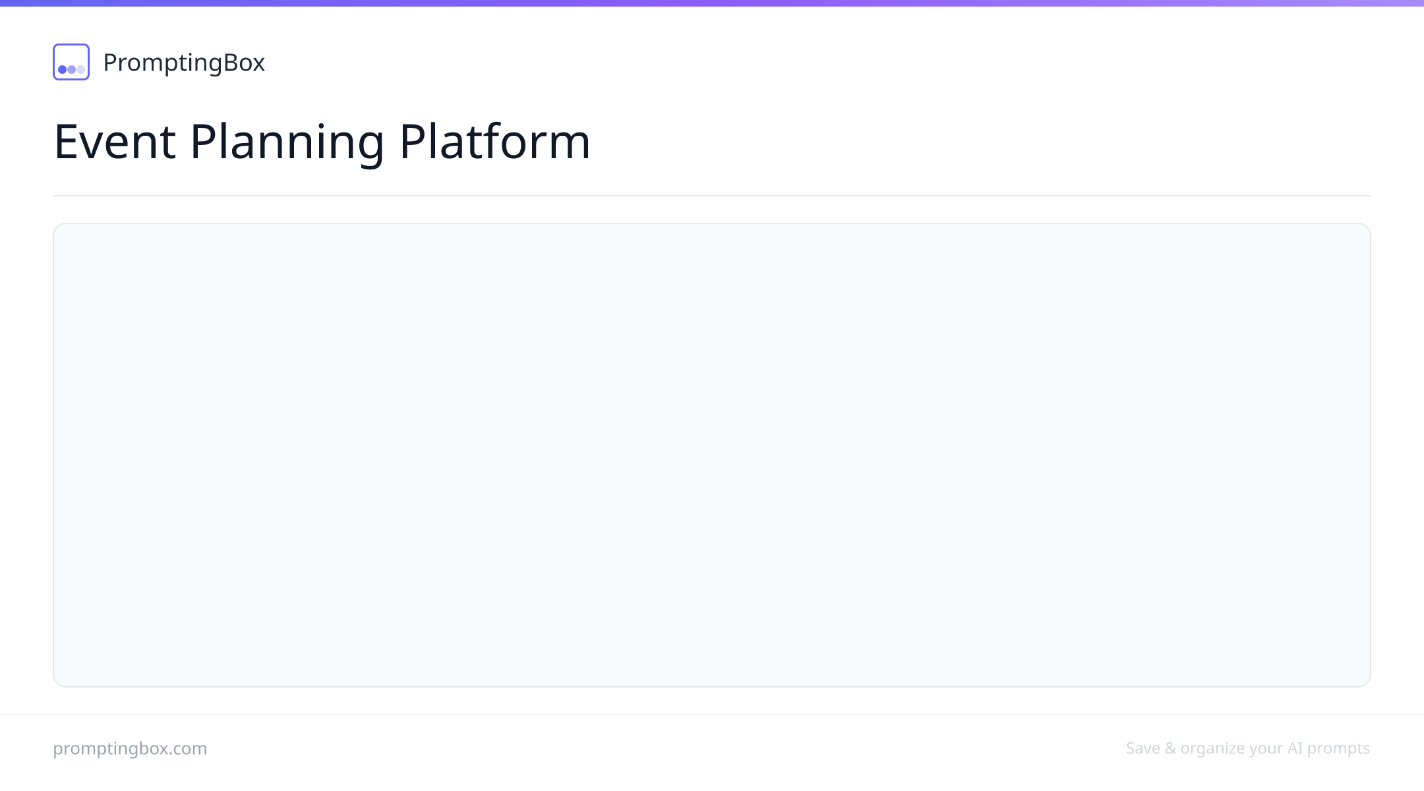Click the lightest dot in the logo
This screenshot has width=1424, height=791.
point(81,69)
